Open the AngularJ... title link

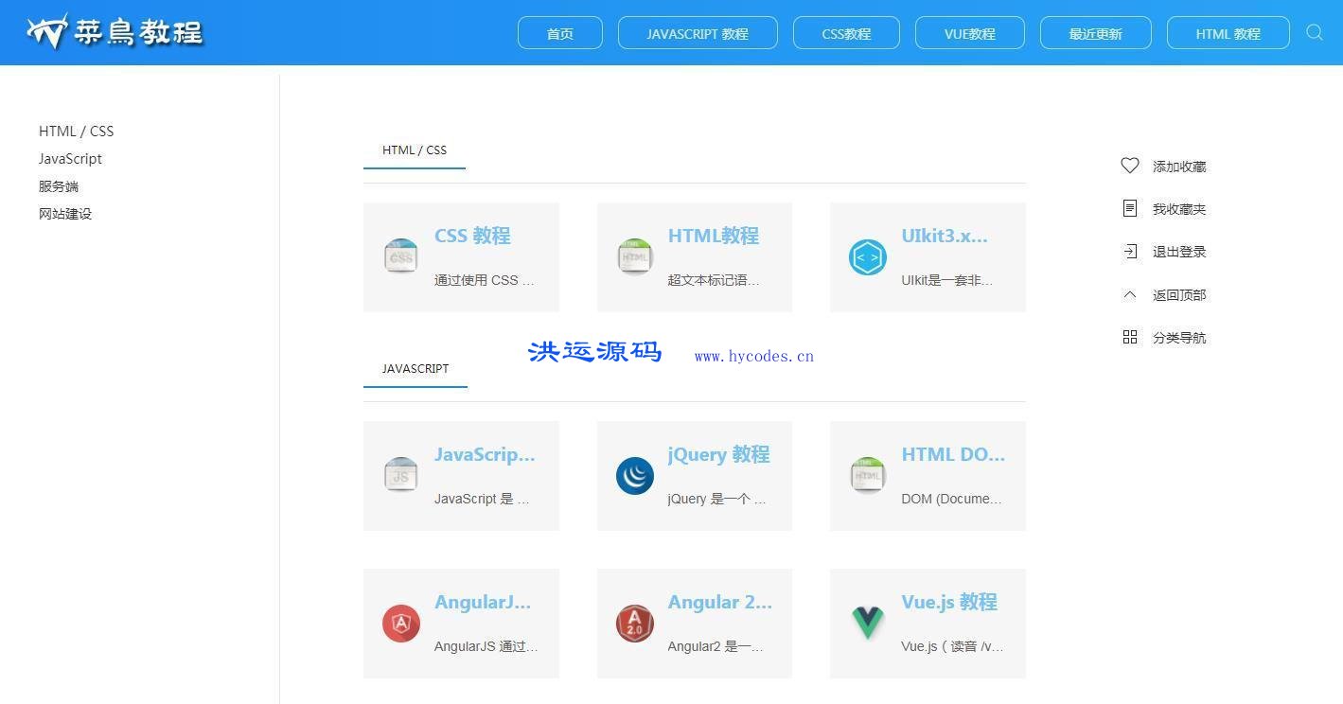pos(483,602)
